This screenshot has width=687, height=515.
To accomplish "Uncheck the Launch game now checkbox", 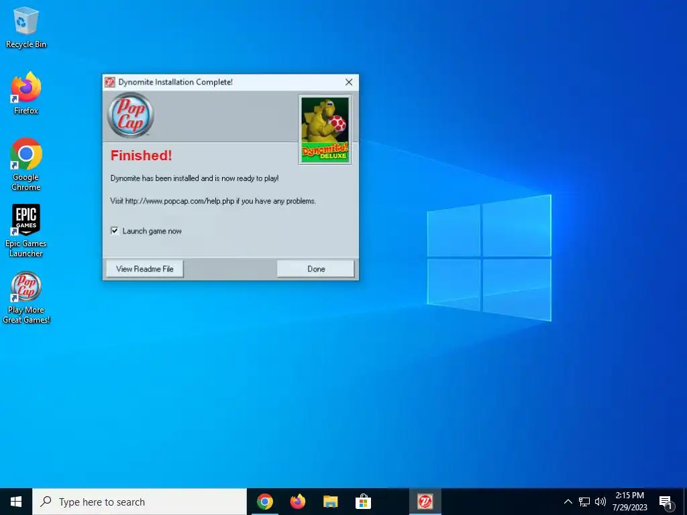I will click(x=115, y=231).
